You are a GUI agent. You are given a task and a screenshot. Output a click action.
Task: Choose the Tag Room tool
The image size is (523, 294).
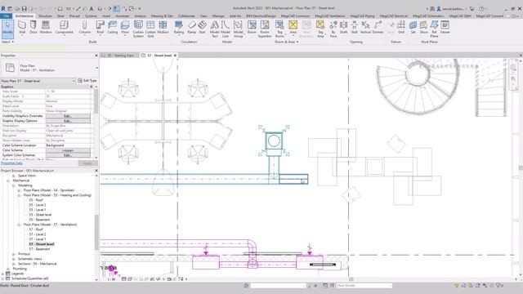point(279,29)
